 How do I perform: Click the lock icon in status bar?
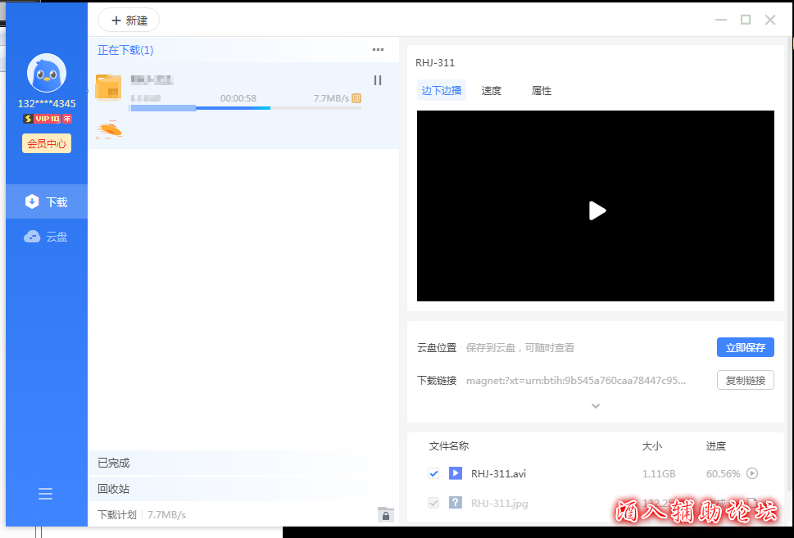[386, 514]
